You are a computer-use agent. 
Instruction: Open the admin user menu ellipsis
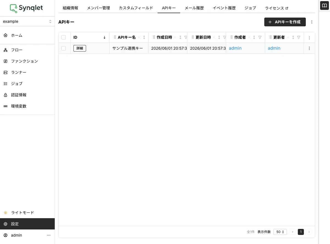point(49,235)
